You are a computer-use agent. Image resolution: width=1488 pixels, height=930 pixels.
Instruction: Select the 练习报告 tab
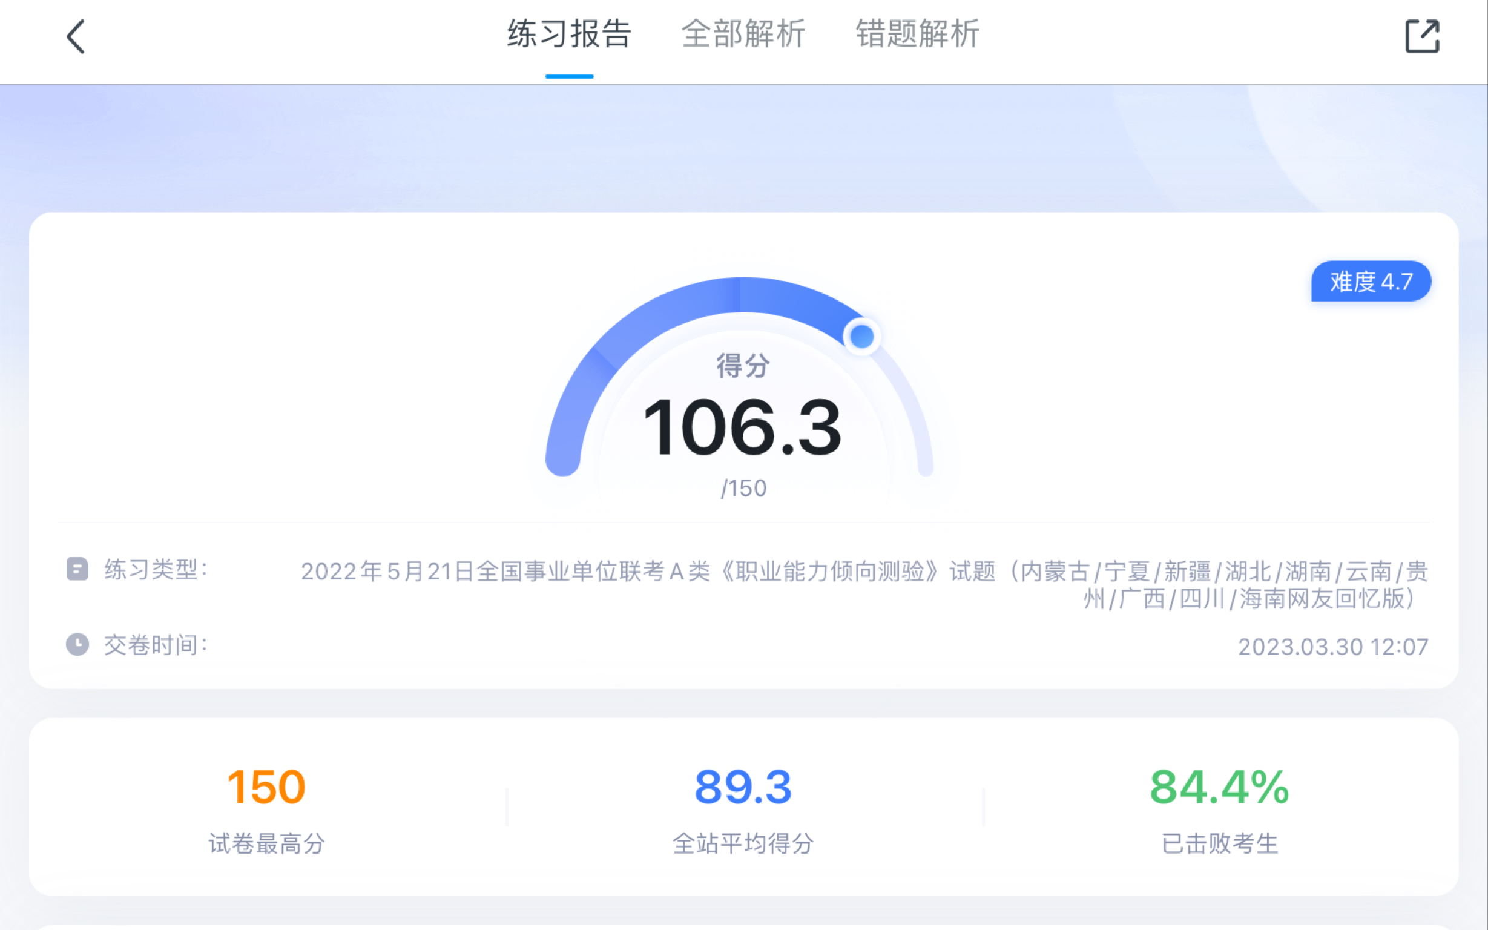click(570, 34)
